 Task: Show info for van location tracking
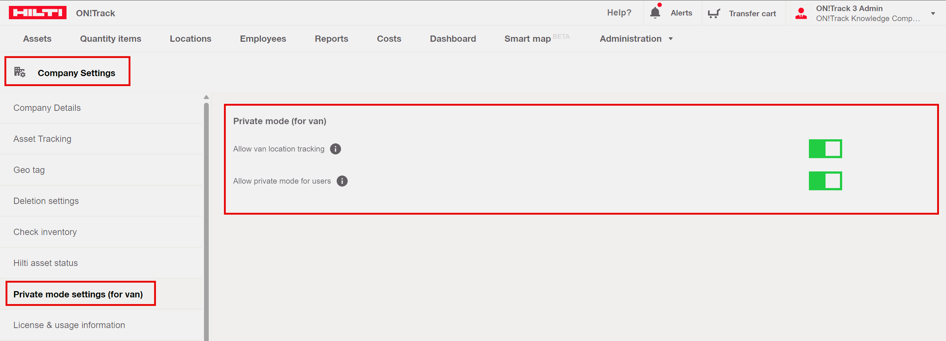(336, 149)
